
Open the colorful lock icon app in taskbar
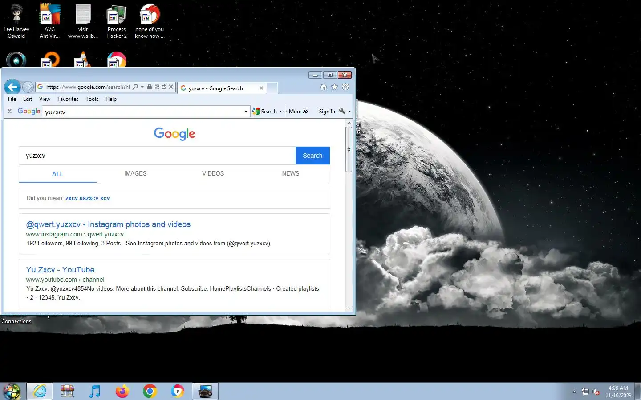pyautogui.click(x=178, y=391)
